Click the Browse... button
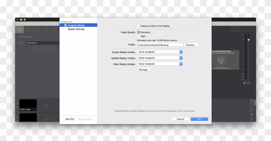 pos(191,45)
